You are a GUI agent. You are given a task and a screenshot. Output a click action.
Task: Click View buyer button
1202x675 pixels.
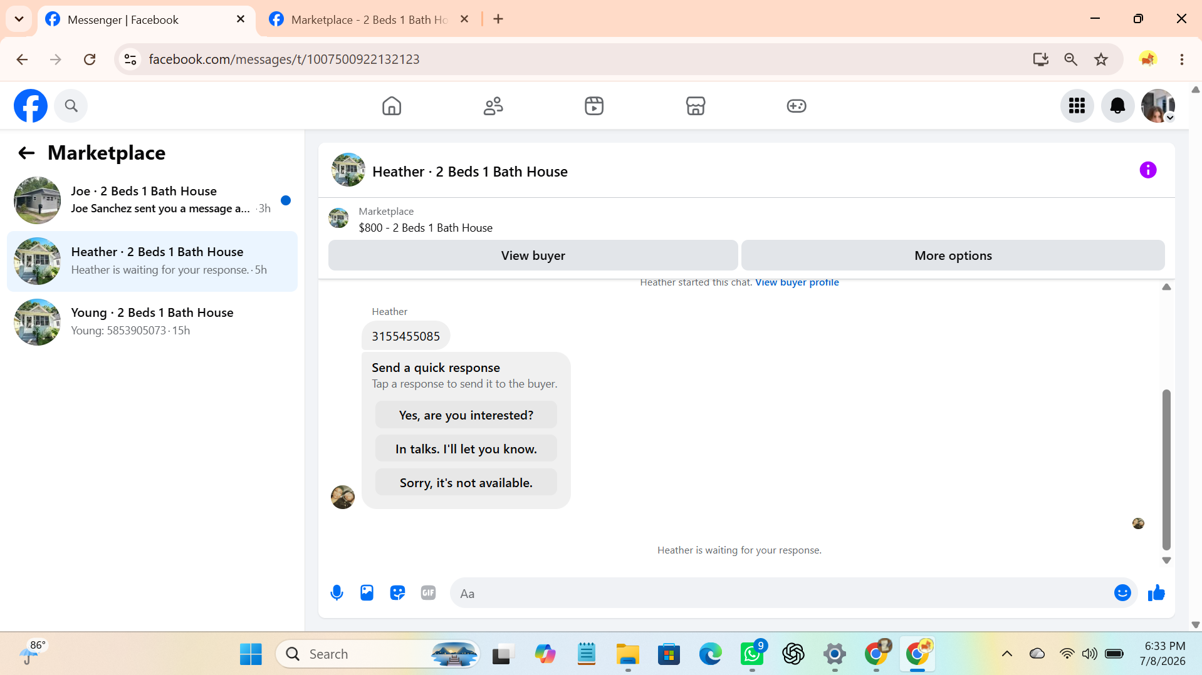pyautogui.click(x=533, y=255)
